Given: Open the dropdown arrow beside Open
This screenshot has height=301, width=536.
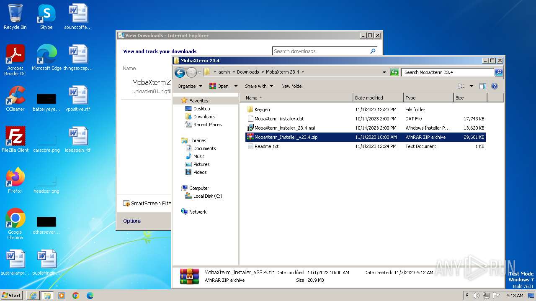Looking at the screenshot, I should (x=236, y=86).
